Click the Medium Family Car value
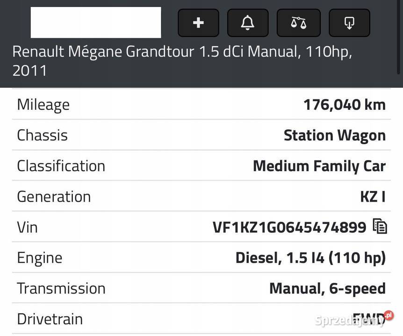Viewport: 403px width, 336px height. [319, 166]
